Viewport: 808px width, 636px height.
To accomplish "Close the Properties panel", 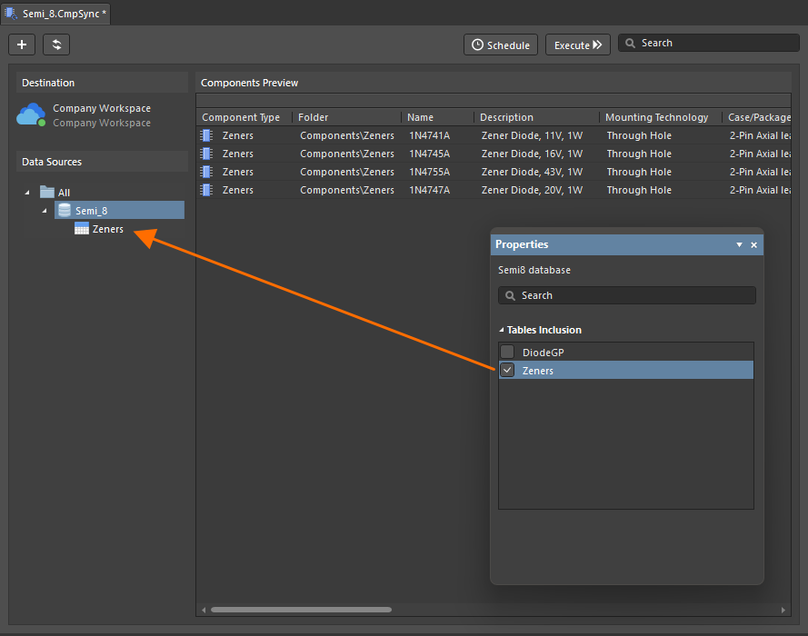I will tap(753, 245).
